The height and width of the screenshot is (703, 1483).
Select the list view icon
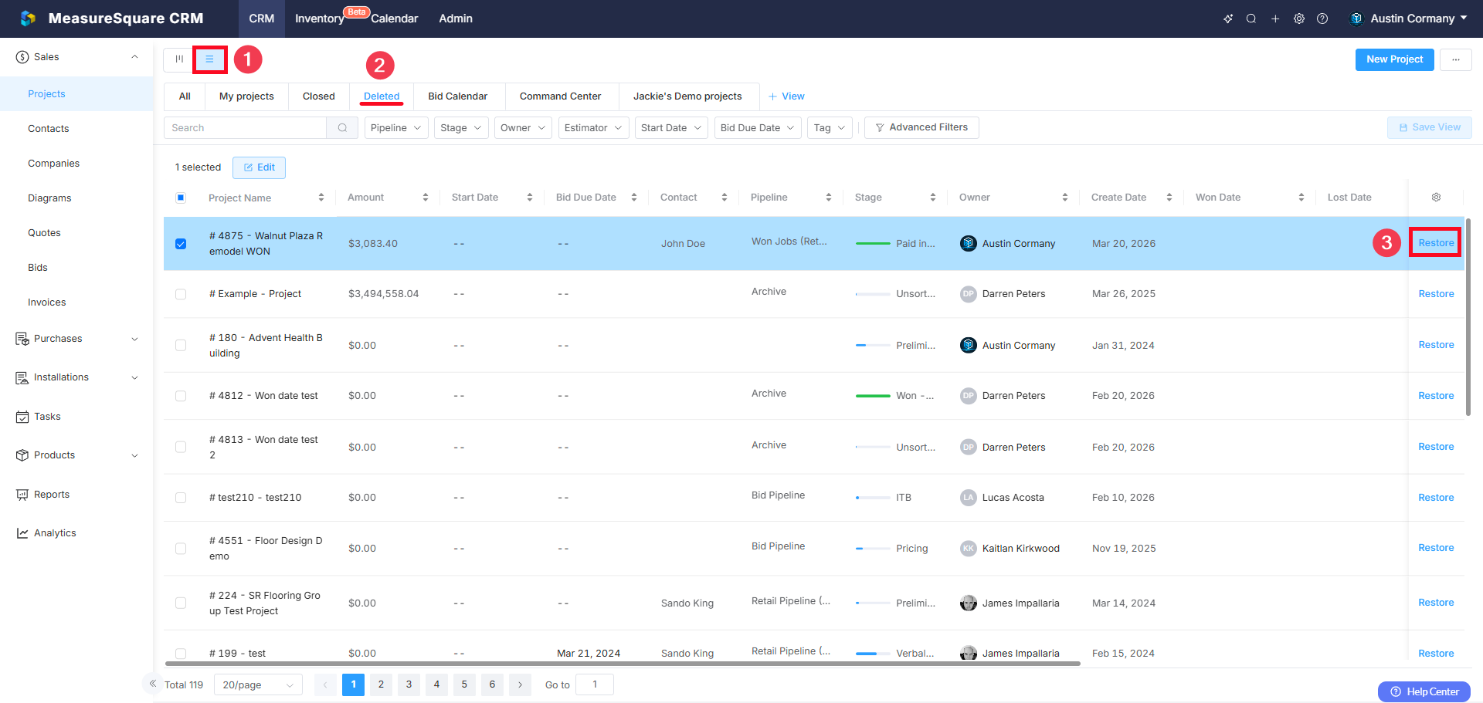209,59
